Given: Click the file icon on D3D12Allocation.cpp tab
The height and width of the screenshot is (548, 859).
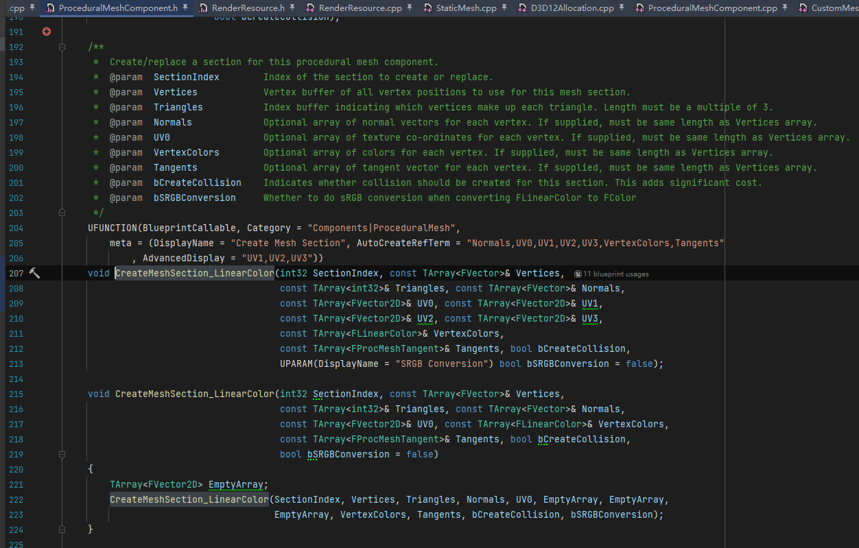Looking at the screenshot, I should 522,8.
